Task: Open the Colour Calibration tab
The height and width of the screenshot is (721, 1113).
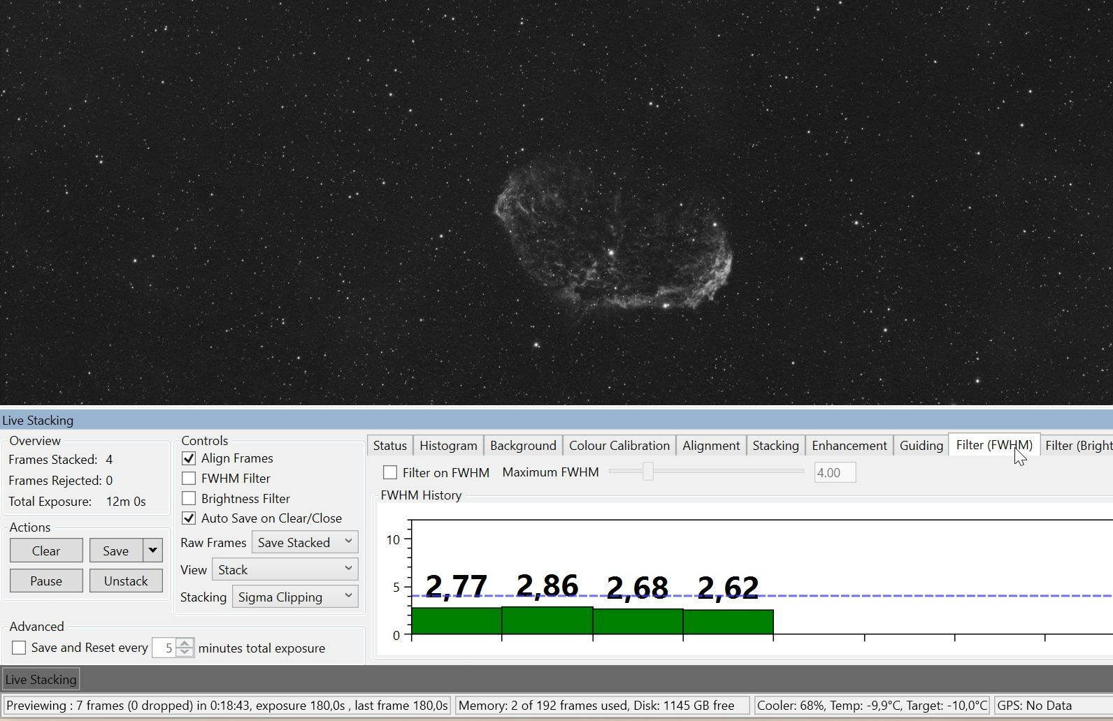Action: (619, 446)
